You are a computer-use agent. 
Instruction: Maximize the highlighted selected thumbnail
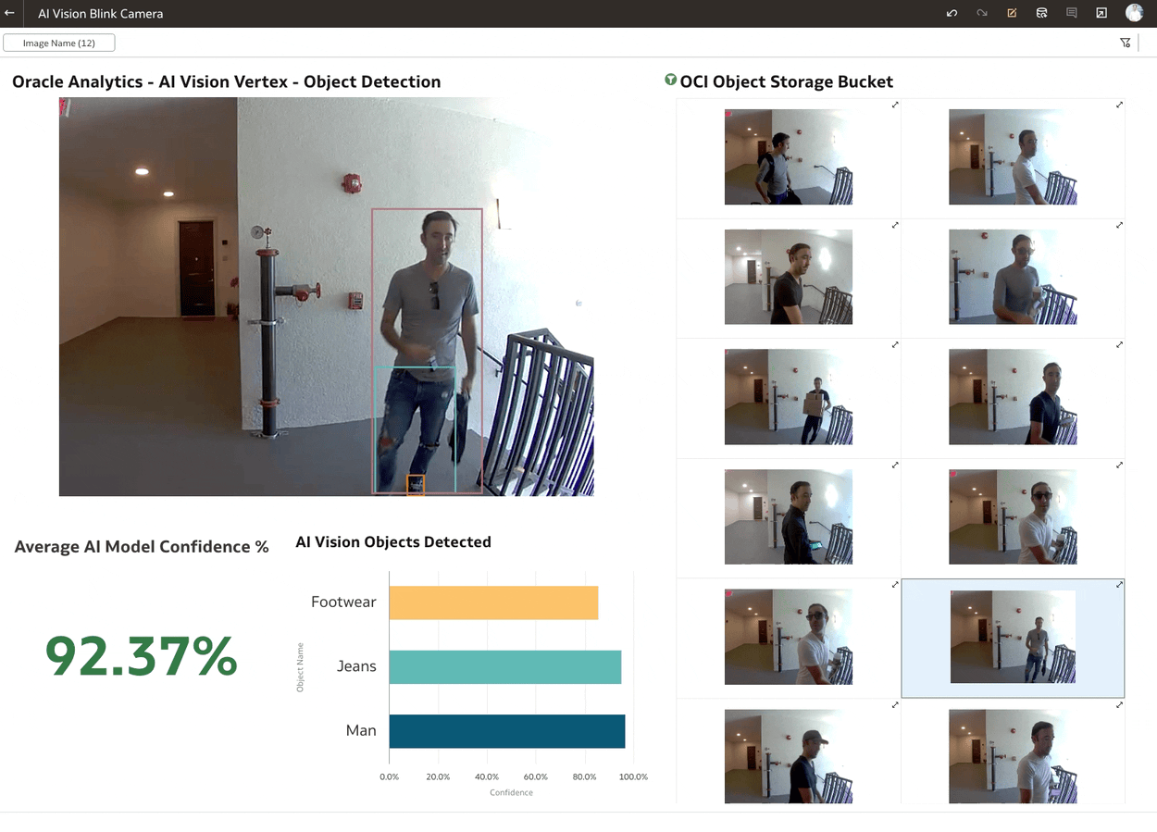[x=1119, y=584]
